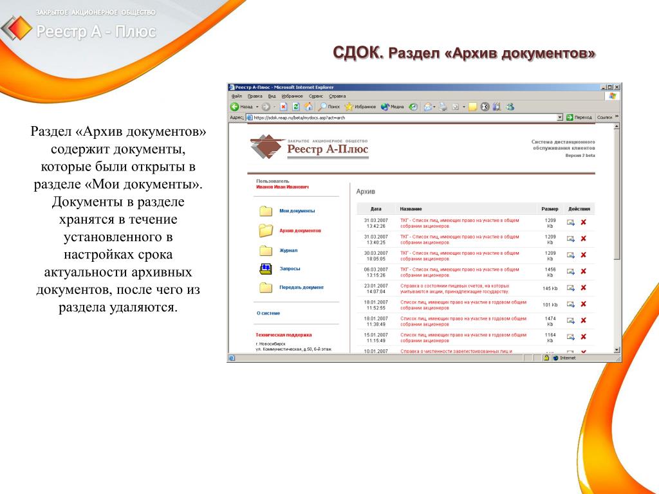
Task: Expand the Back button history dropdown
Action: [257, 107]
